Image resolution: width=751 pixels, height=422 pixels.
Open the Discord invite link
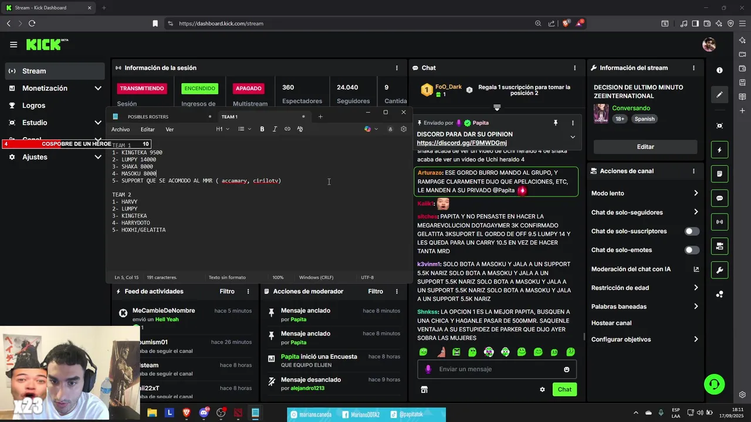point(462,143)
